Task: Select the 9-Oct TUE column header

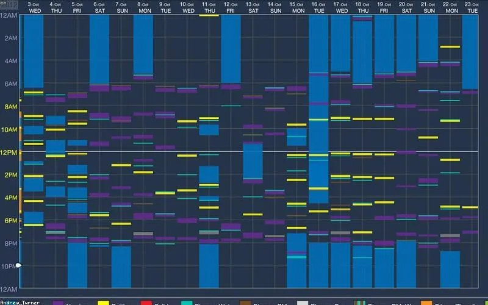Action: (165, 7)
